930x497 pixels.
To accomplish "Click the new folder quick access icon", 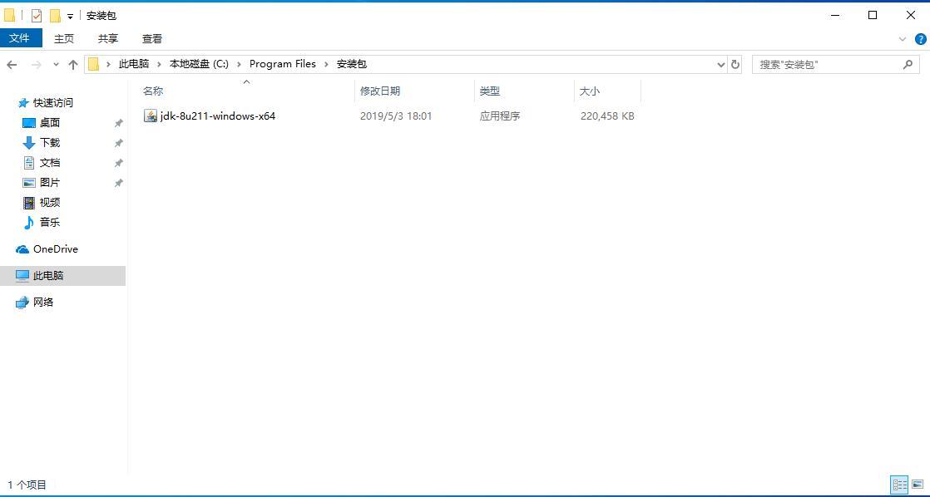I will (x=55, y=16).
